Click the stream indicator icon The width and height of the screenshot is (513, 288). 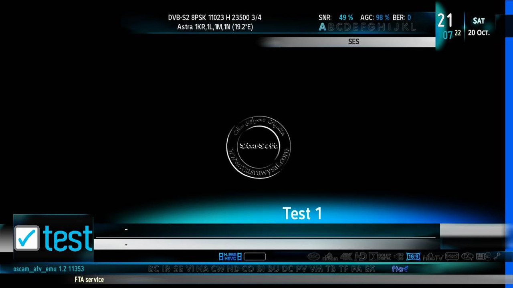[x=330, y=257]
